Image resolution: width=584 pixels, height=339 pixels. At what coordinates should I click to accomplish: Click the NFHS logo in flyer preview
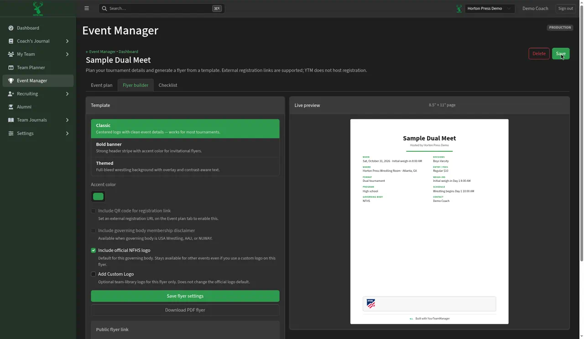tap(371, 304)
